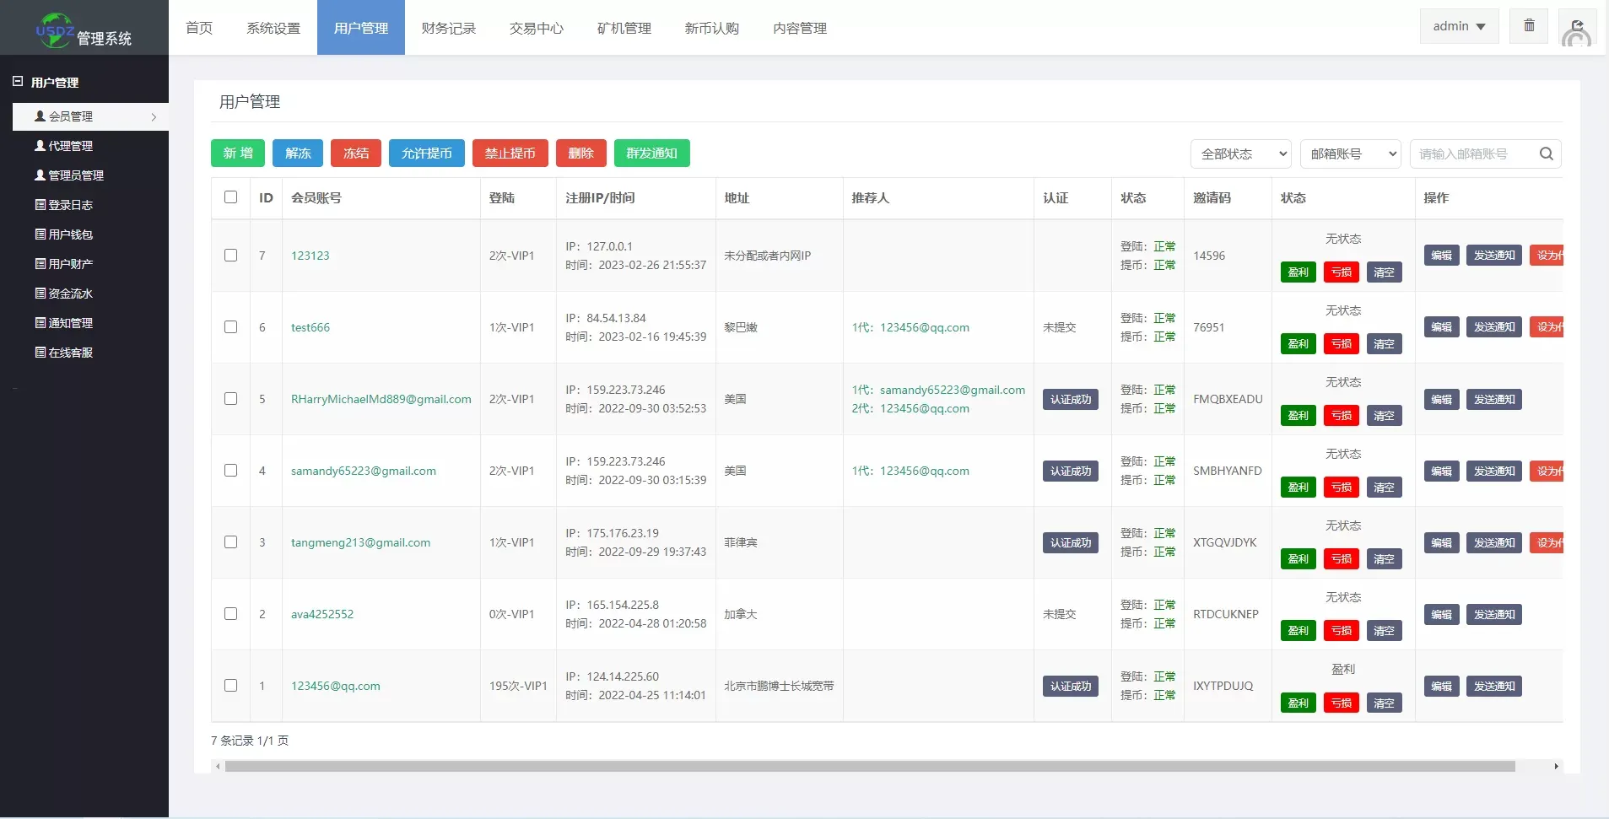Switch to the 财务记录 tab

(448, 28)
